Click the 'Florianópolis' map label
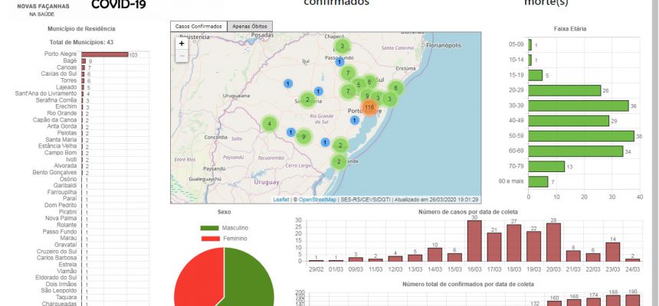This screenshot has width=659, height=306. tap(444, 45)
